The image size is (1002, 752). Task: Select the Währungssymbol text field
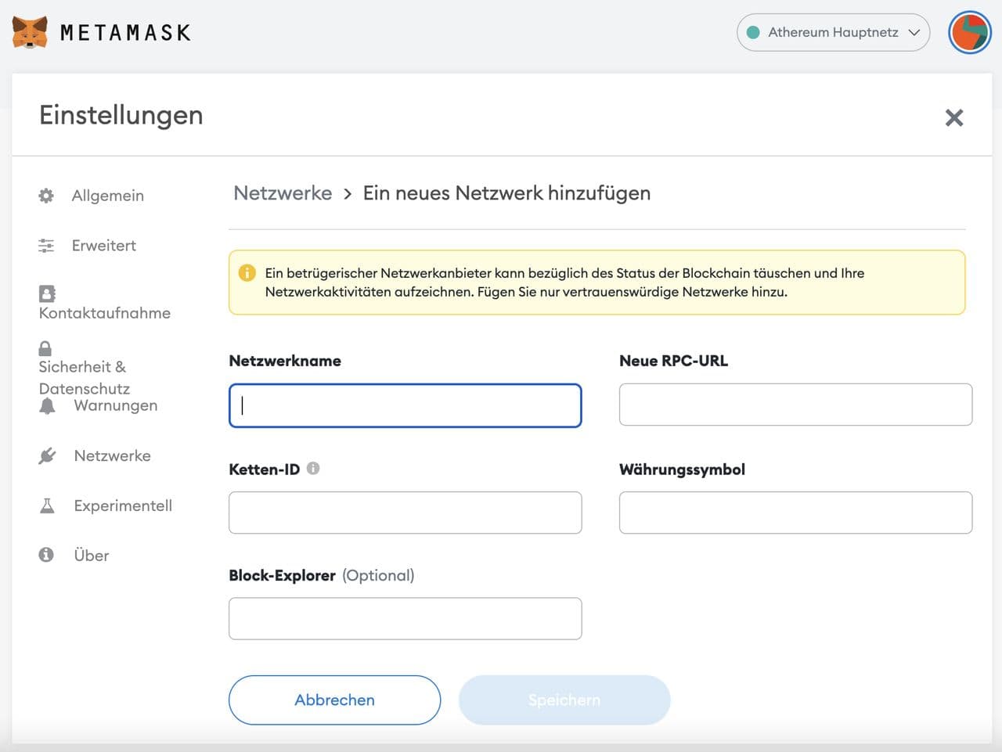pyautogui.click(x=795, y=513)
